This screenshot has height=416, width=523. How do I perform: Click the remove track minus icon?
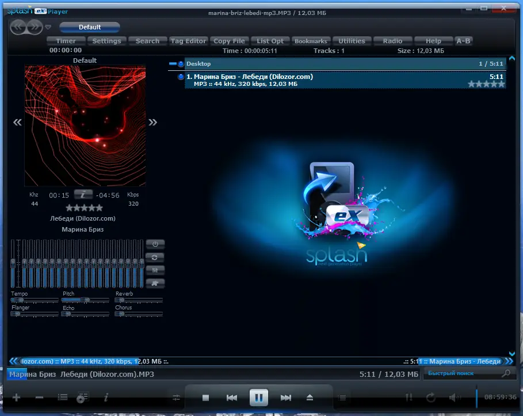39,397
